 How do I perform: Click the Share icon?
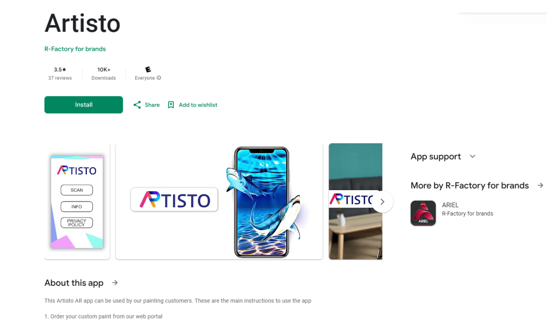pyautogui.click(x=137, y=105)
